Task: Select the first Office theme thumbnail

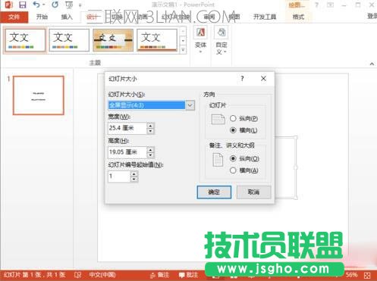Action: [25, 40]
